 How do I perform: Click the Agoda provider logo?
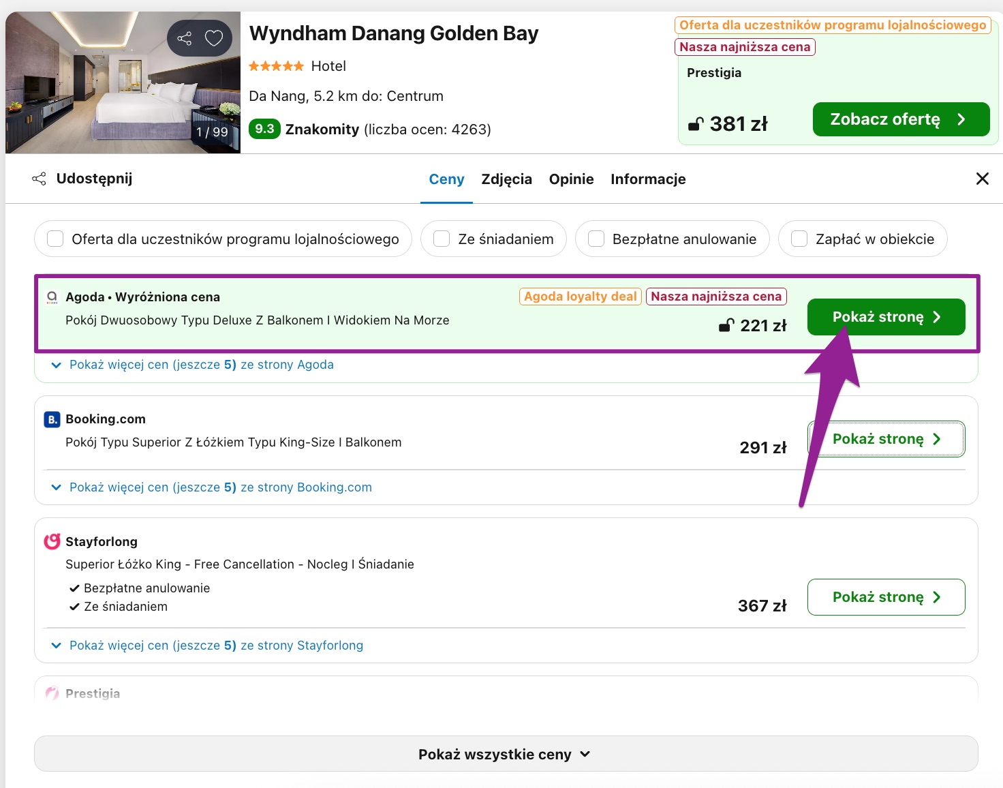[x=52, y=297]
